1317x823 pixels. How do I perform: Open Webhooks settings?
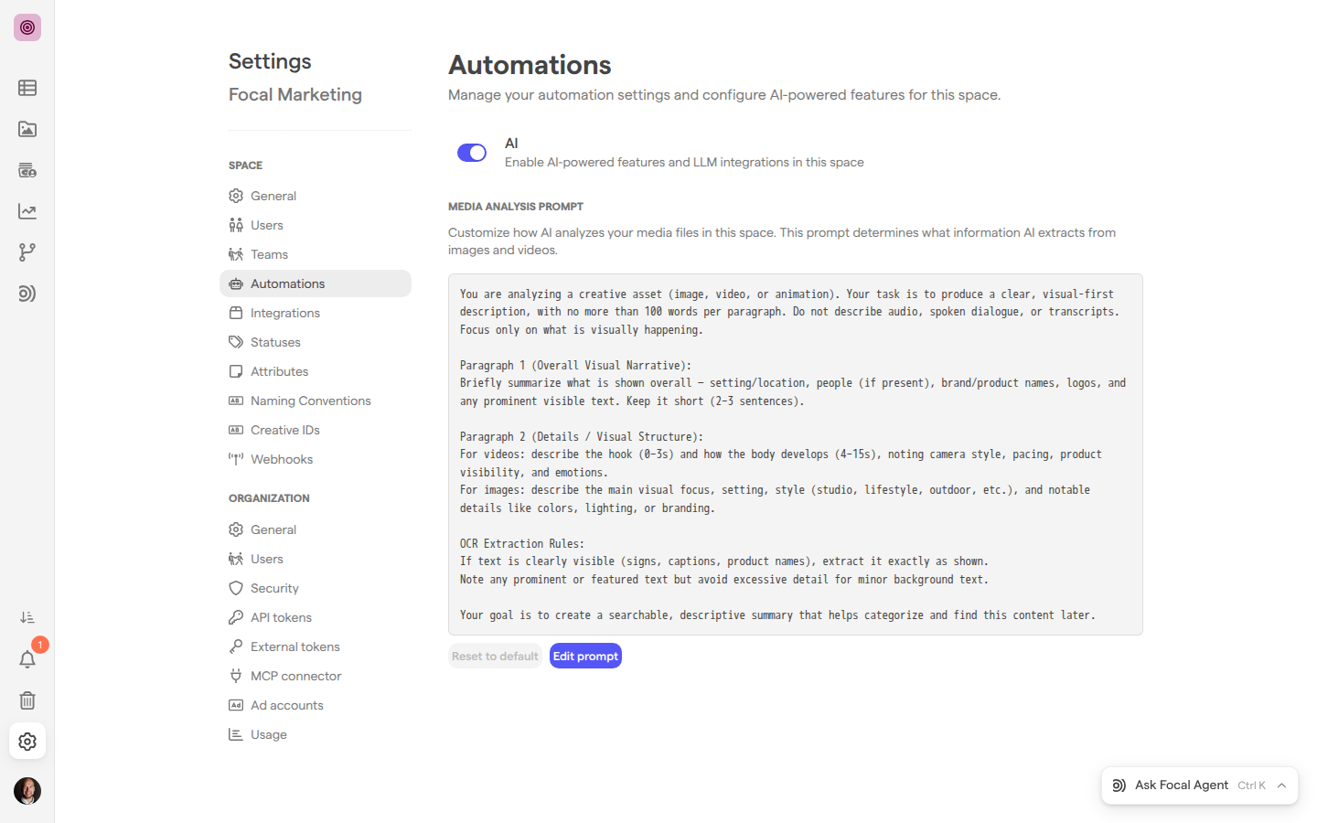[316, 459]
